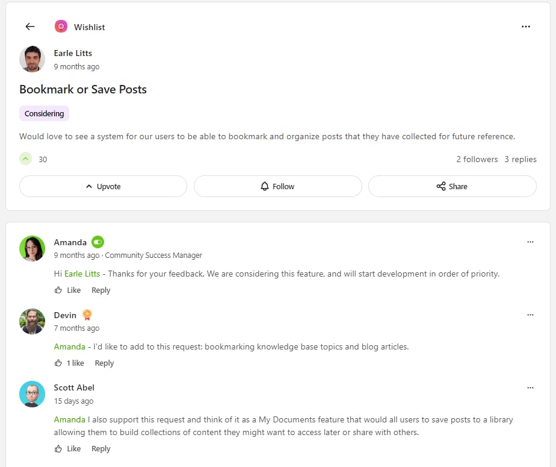Toggle Follow with the bell button
The height and width of the screenshot is (467, 556).
coord(277,186)
